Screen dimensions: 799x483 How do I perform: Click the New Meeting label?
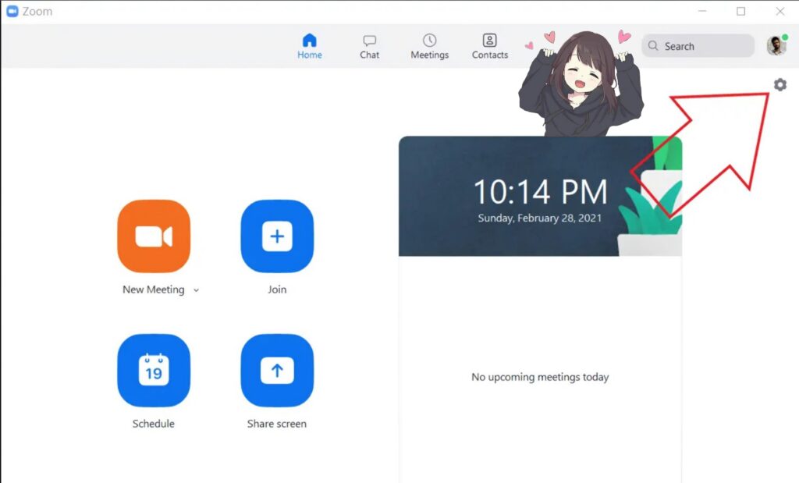point(154,289)
